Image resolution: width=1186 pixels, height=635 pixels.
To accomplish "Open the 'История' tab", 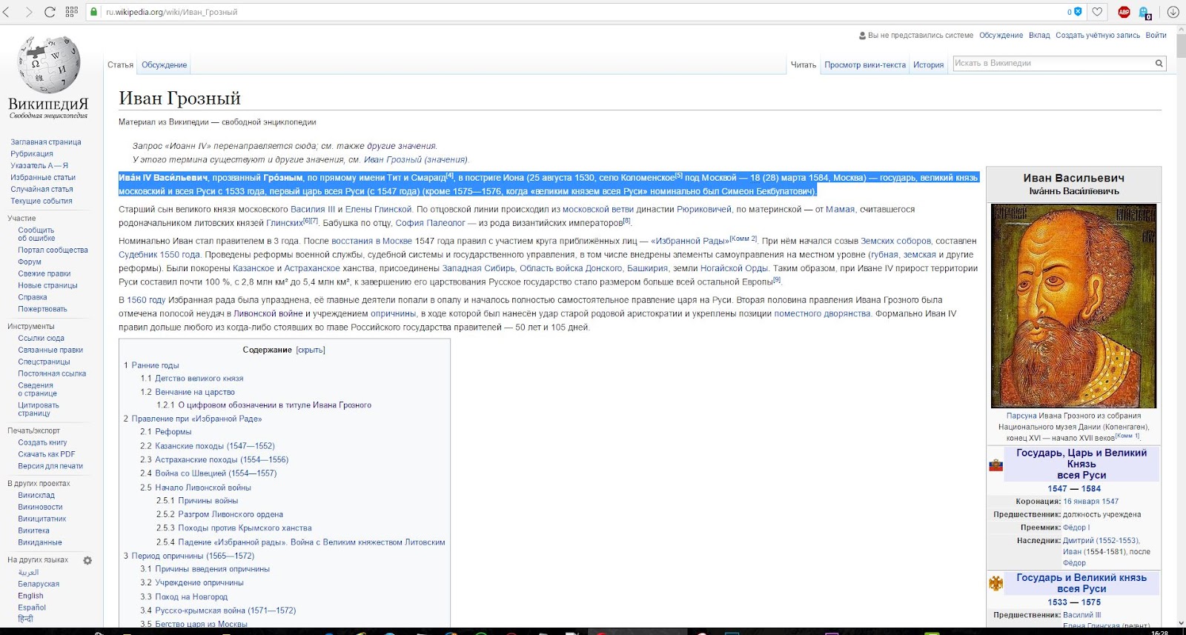I will (x=928, y=65).
